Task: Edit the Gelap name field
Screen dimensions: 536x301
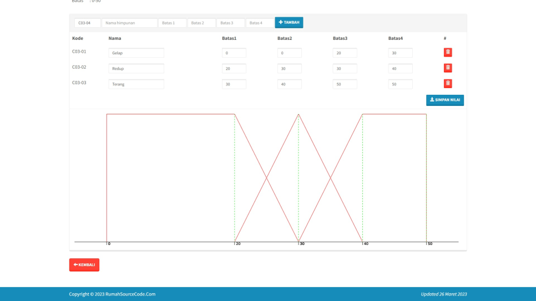Action: coord(136,53)
